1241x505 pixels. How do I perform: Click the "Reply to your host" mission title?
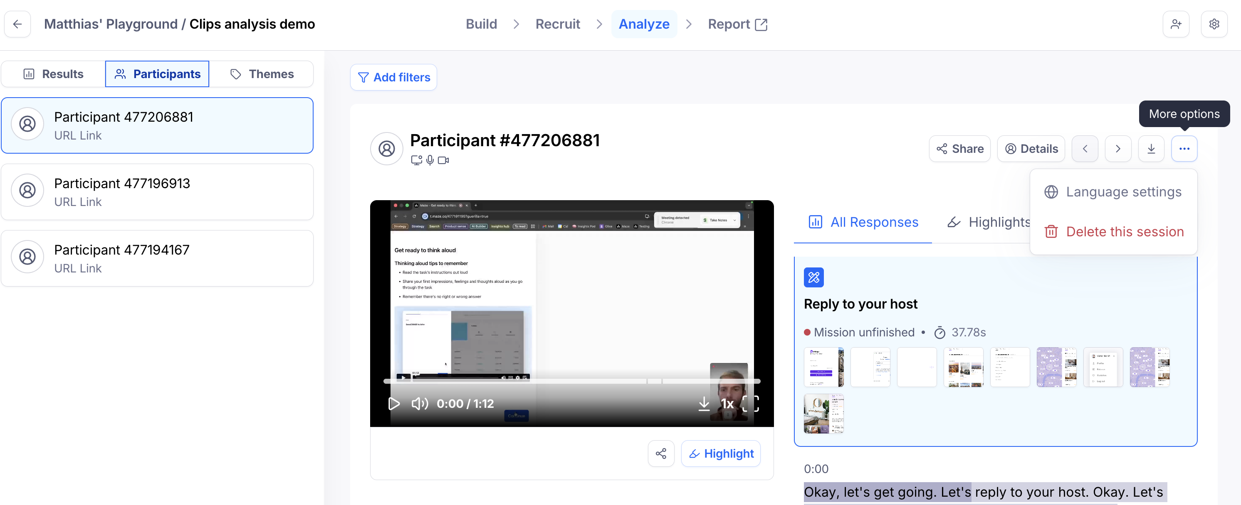860,304
